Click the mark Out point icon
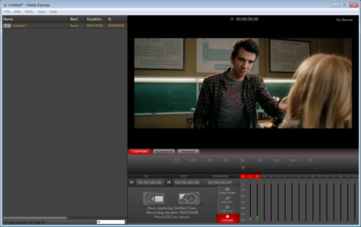The width and height of the screenshot is (361, 227). [x=169, y=182]
